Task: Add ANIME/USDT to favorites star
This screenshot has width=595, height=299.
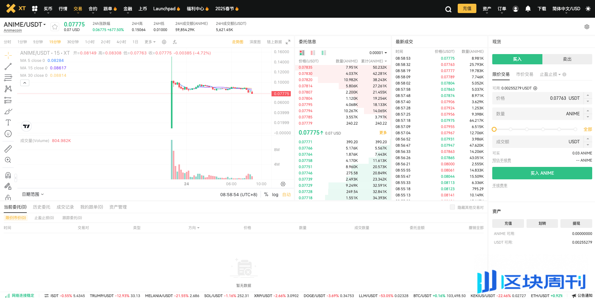Action: coord(55,27)
